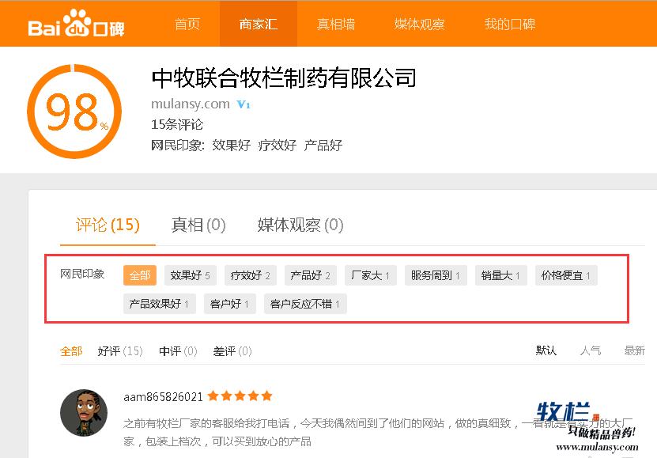This screenshot has width=657, height=458.
Task: Filter by the 产品好 2 tag
Action: [x=311, y=275]
